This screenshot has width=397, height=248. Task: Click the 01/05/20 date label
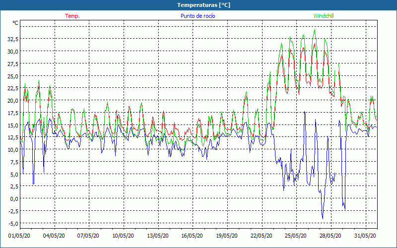coord(19,236)
